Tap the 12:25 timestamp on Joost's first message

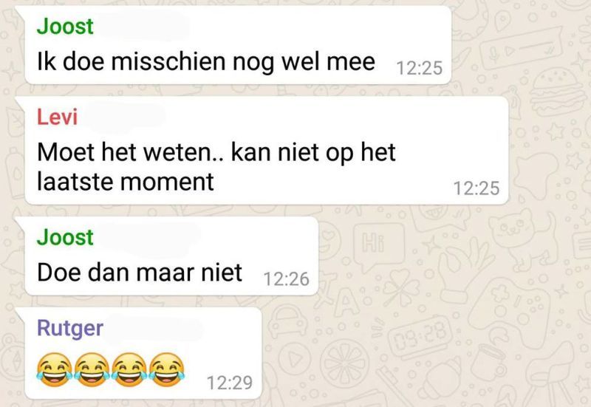coord(420,68)
